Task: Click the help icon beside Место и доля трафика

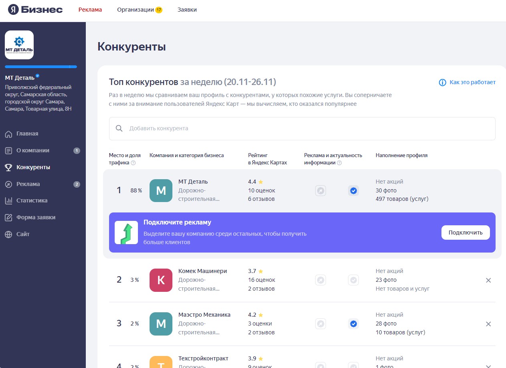Action: [x=133, y=163]
